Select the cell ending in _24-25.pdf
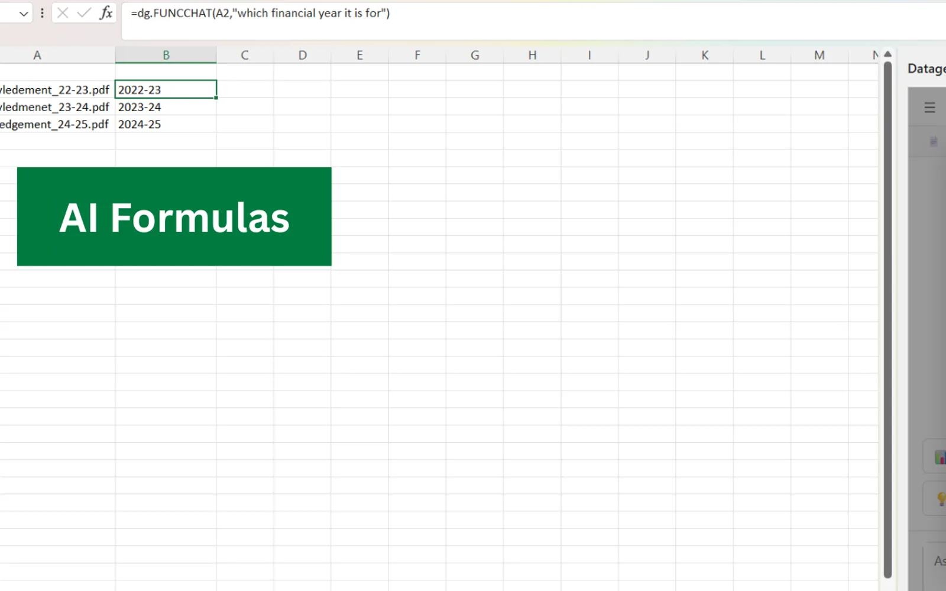The width and height of the screenshot is (946, 591). (57, 124)
